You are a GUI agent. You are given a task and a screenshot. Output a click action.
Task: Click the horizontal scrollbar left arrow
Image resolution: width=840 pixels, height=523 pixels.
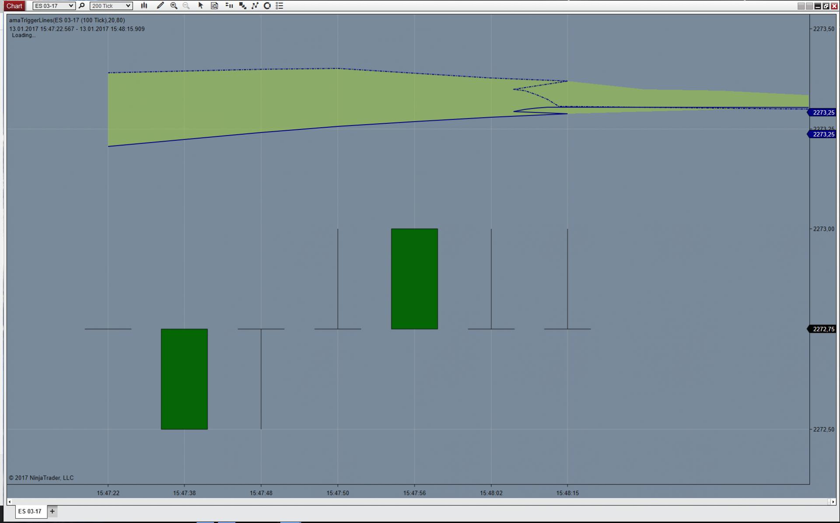coord(10,502)
